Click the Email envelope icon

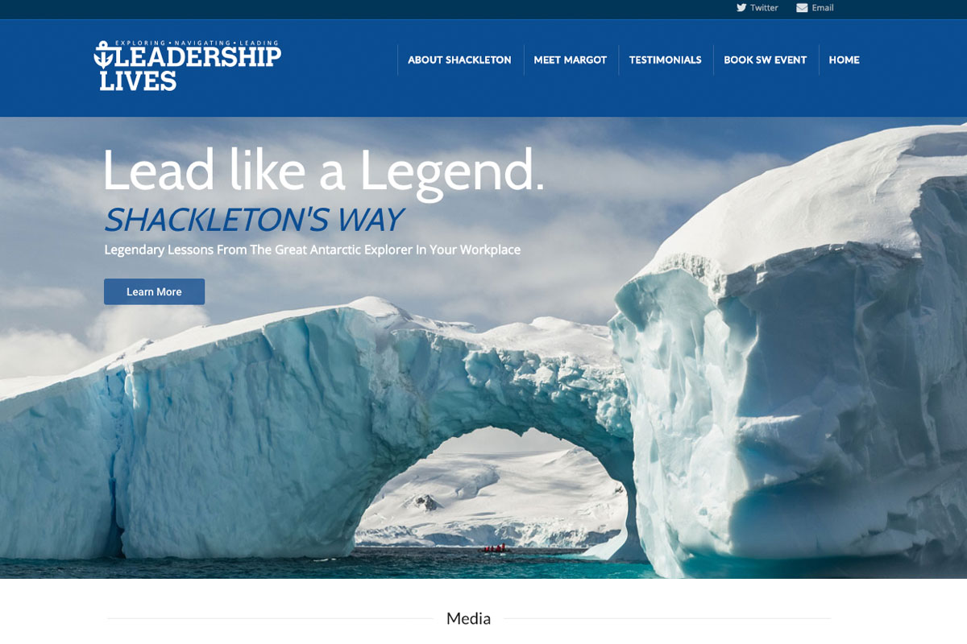click(802, 8)
